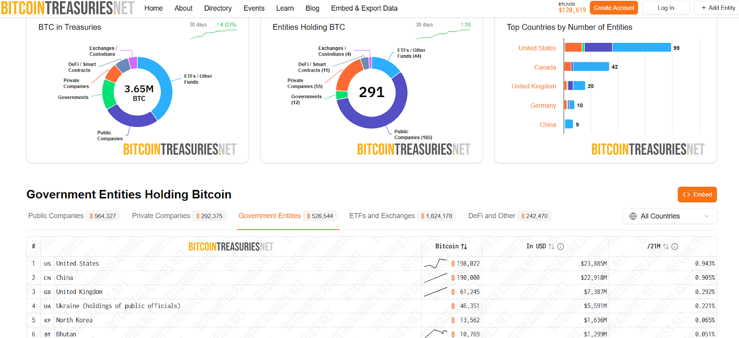Click the Canada bar showing 42
The image size is (739, 338).
point(587,67)
